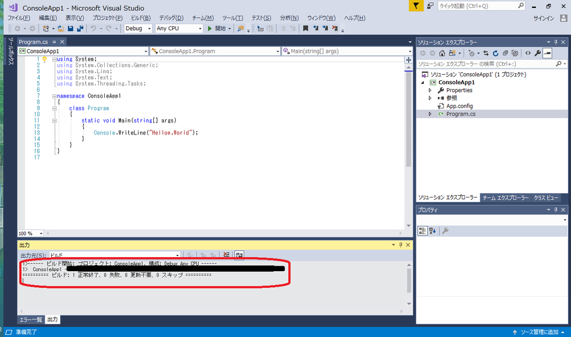571x337 pixels.
Task: Open the デバッグ(D) debug menu
Action: pos(171,18)
